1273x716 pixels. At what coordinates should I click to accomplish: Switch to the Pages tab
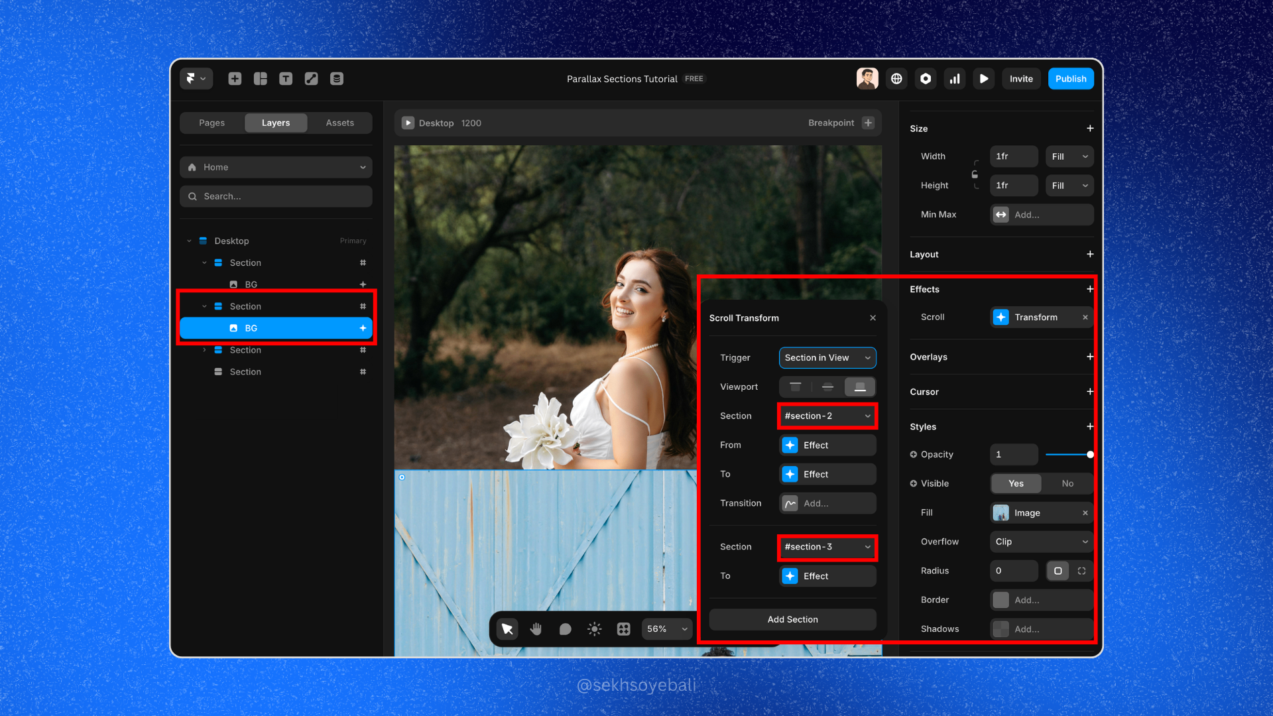point(212,123)
